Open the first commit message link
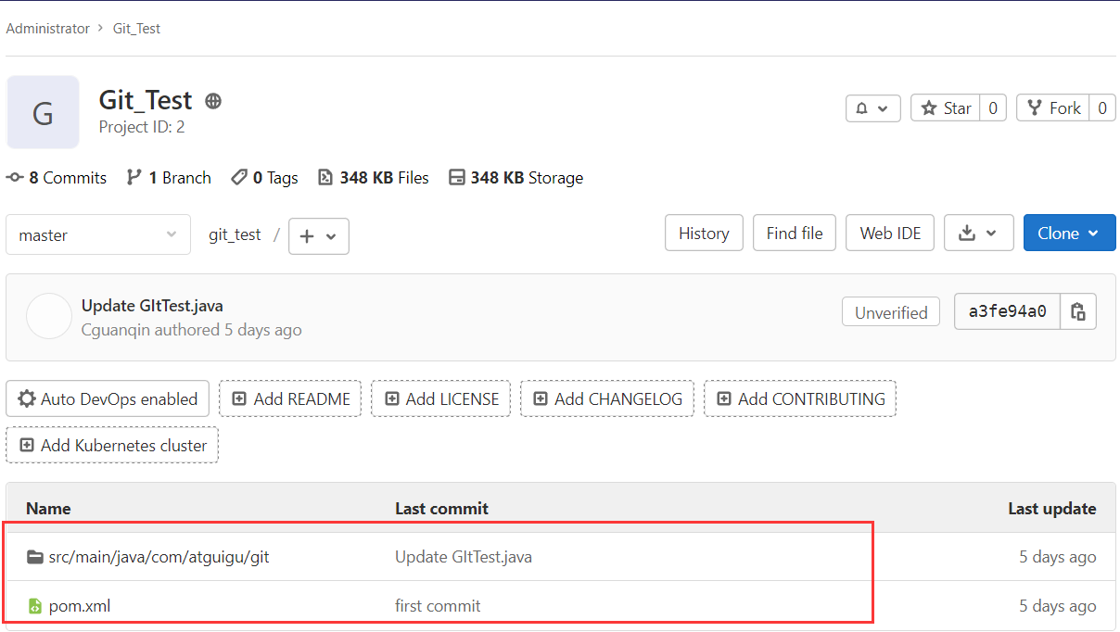The width and height of the screenshot is (1120, 632). [438, 606]
